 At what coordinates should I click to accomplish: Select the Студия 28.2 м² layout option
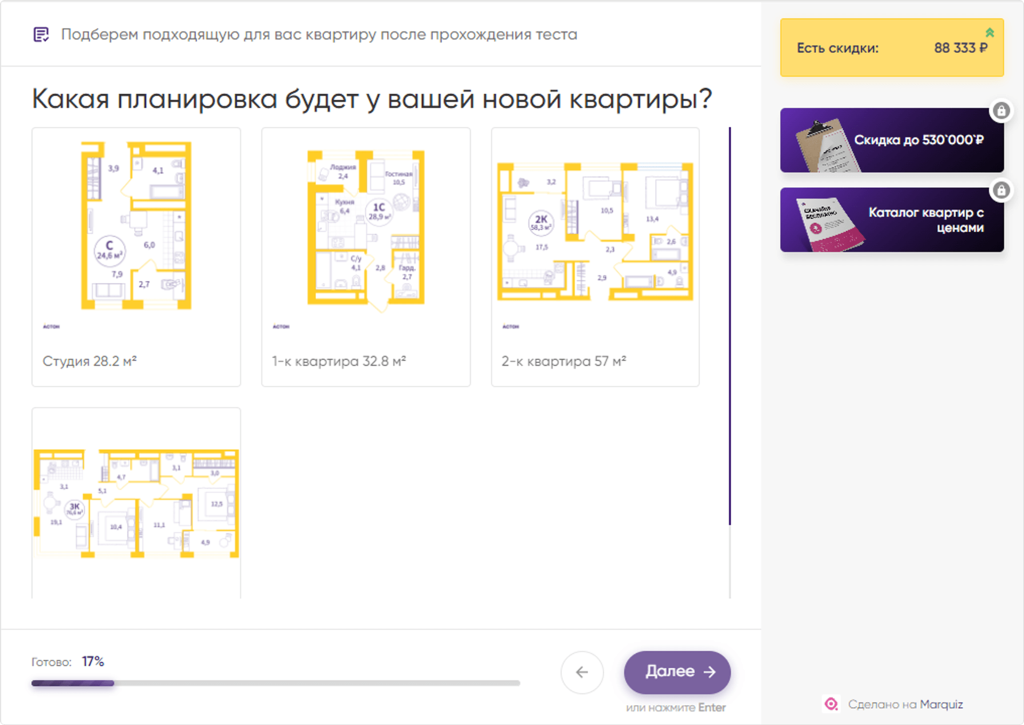(x=90, y=361)
